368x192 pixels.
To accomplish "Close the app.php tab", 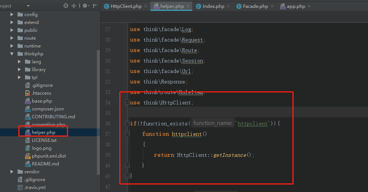I will tap(309, 6).
